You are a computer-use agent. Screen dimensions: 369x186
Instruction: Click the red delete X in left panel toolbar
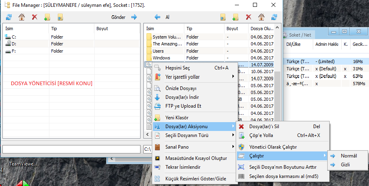coord(35,17)
